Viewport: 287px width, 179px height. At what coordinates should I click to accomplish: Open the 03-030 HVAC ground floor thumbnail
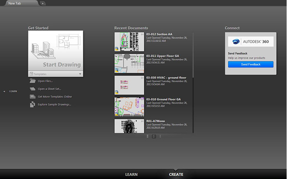[x=129, y=85]
